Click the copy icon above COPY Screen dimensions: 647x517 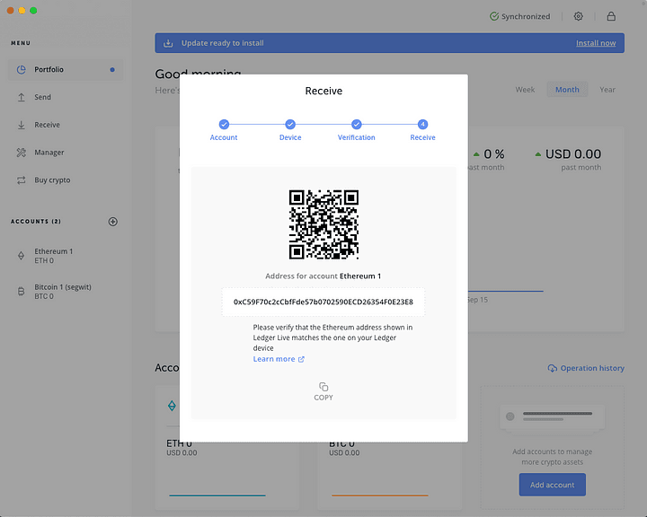coord(323,387)
